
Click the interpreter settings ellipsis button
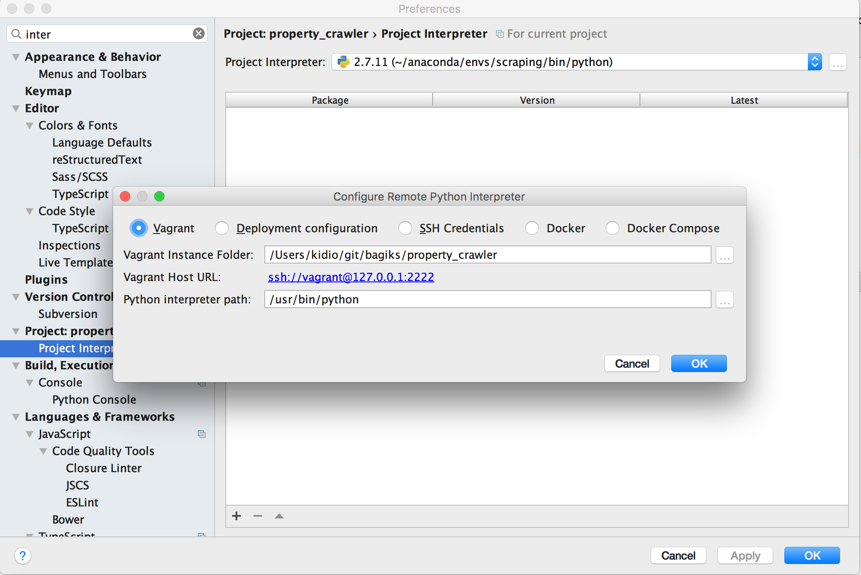(x=838, y=63)
